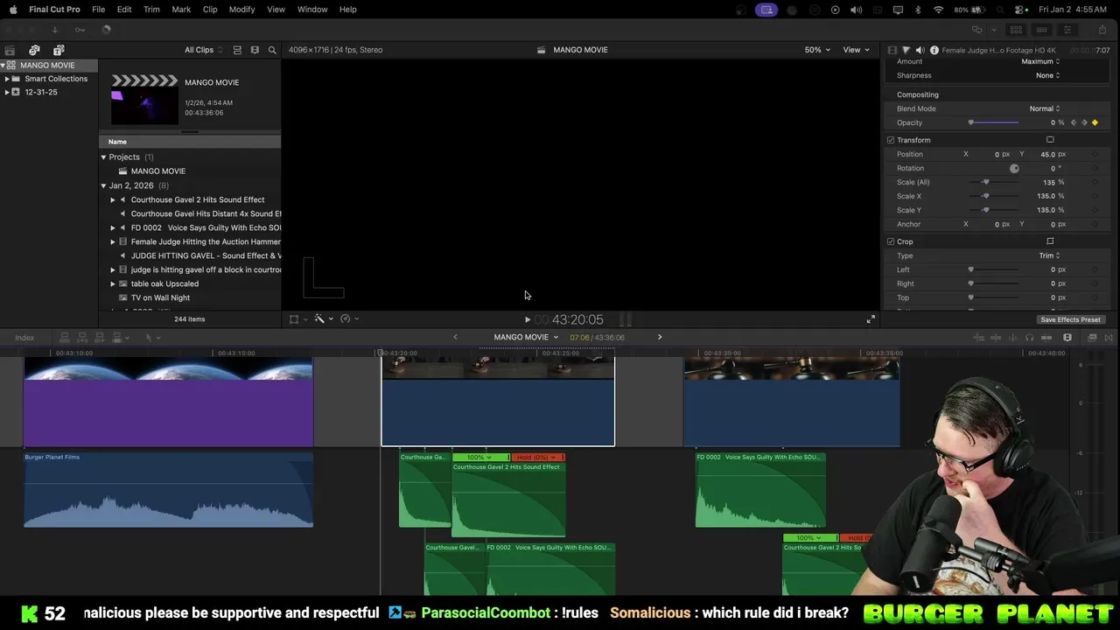Viewport: 1120px width, 630px height.
Task: Change the Sharpness None dropdown
Action: coord(1048,75)
